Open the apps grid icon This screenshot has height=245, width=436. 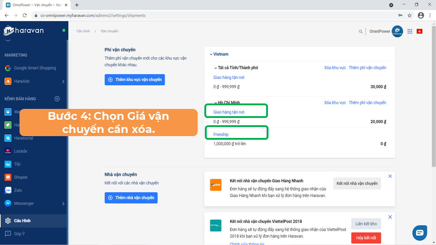coord(410,31)
